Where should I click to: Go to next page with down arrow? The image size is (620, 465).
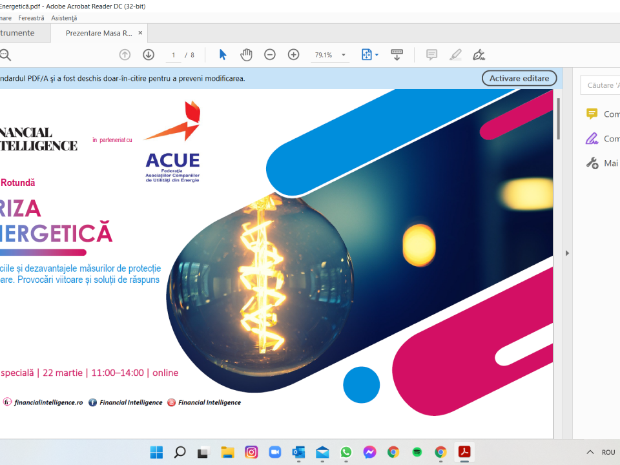point(148,55)
